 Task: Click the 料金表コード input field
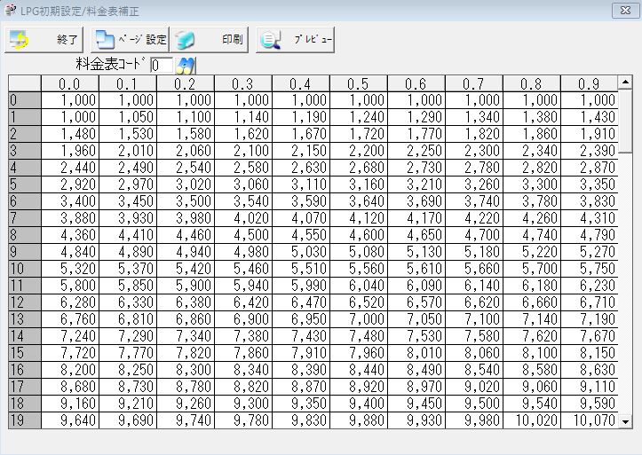pyautogui.click(x=161, y=66)
